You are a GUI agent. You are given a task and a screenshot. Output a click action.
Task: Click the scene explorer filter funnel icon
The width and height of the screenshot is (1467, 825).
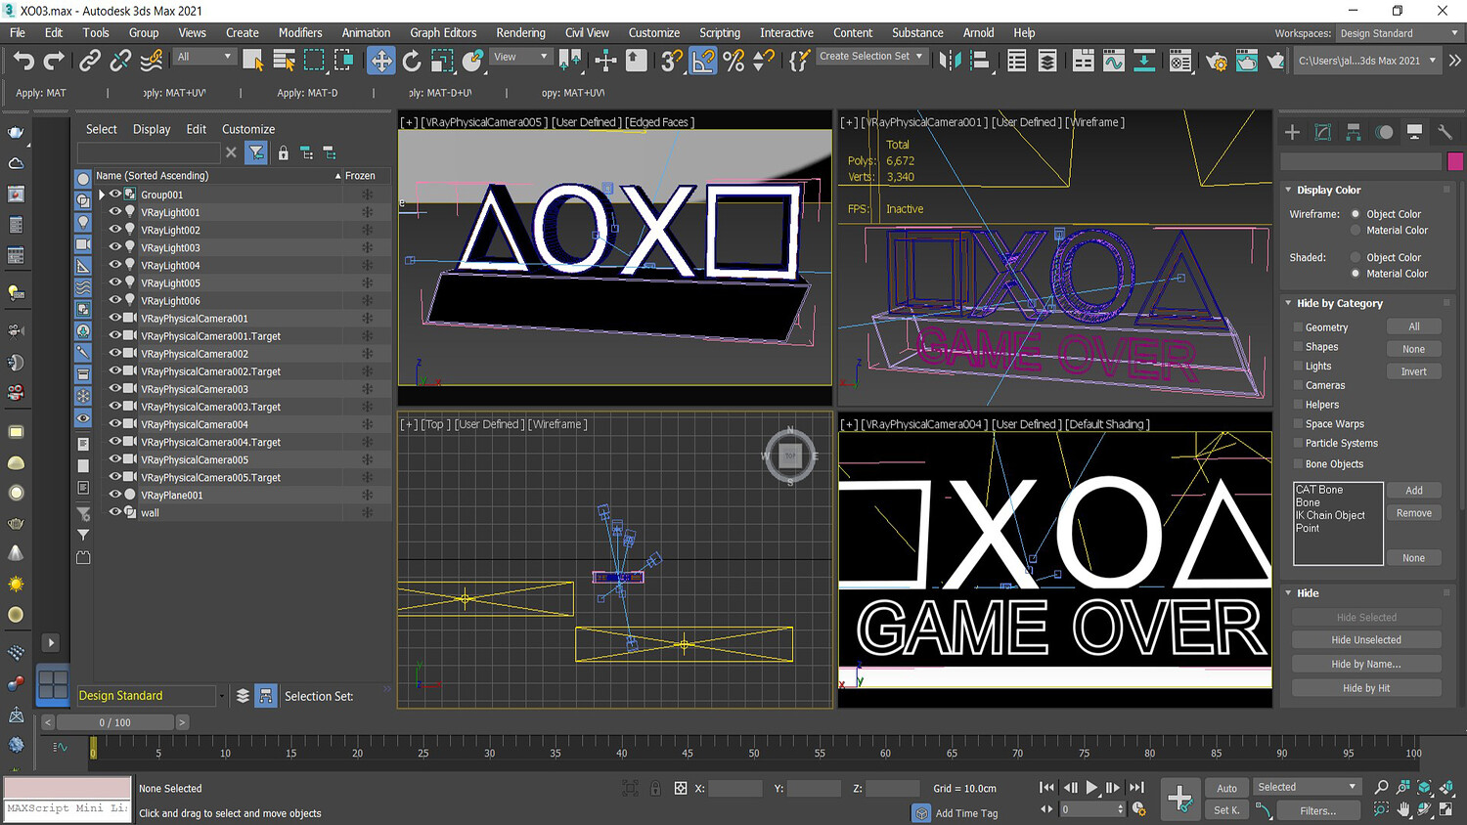tap(255, 152)
